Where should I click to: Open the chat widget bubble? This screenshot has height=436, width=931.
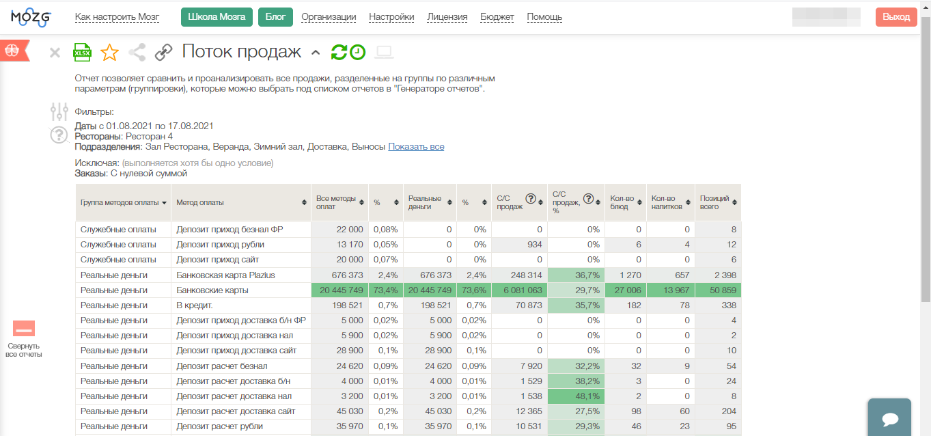889,418
